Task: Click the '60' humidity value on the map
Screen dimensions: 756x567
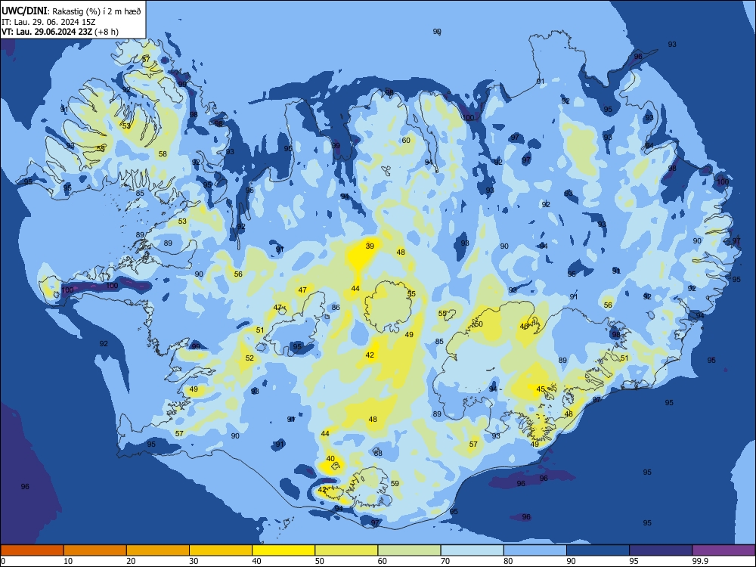Action: pos(406,141)
